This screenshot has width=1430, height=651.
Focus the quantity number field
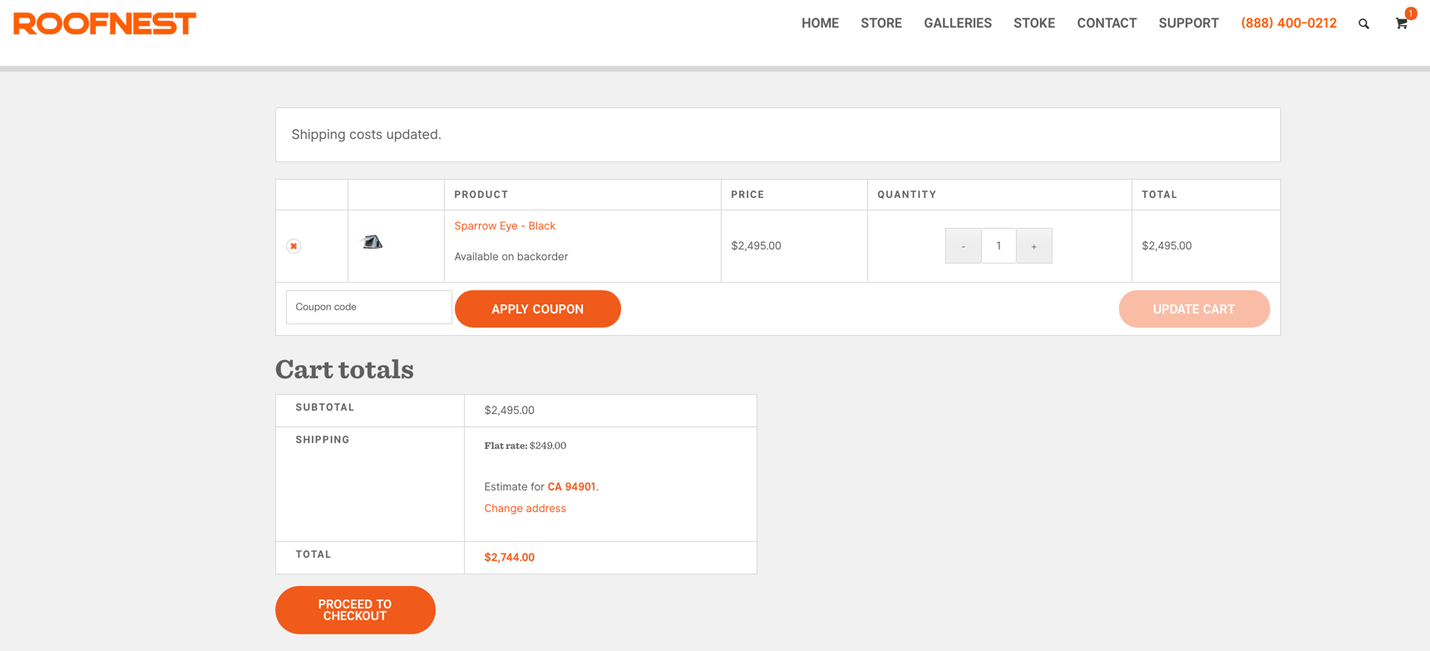pos(999,246)
